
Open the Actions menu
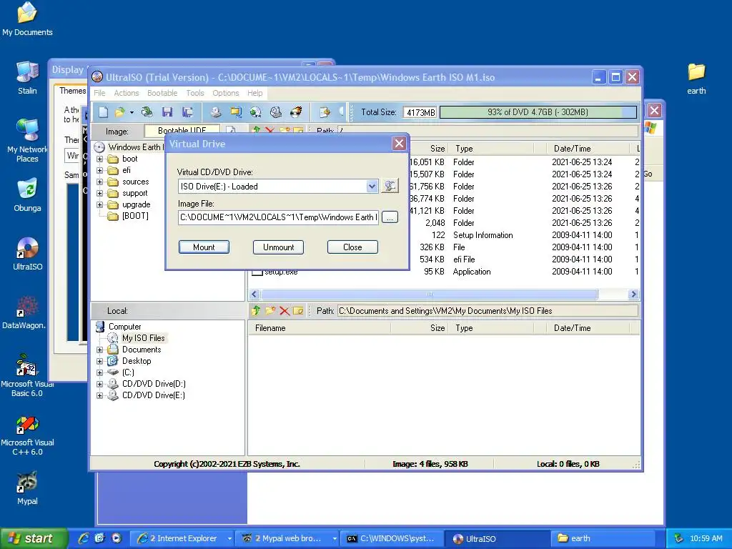pyautogui.click(x=127, y=93)
